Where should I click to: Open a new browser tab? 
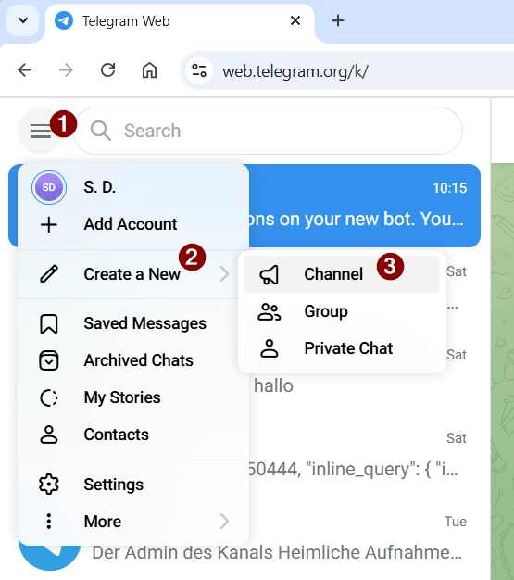(338, 20)
